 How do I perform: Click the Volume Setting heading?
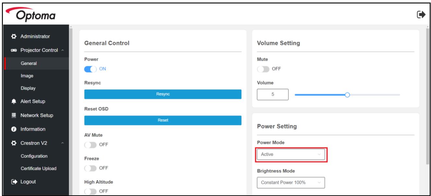278,43
